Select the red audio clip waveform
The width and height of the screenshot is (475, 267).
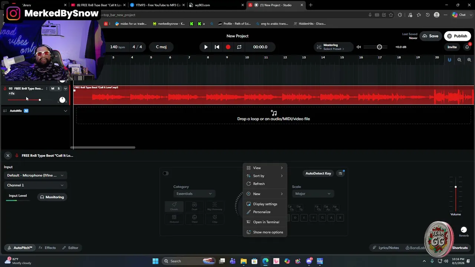274,95
